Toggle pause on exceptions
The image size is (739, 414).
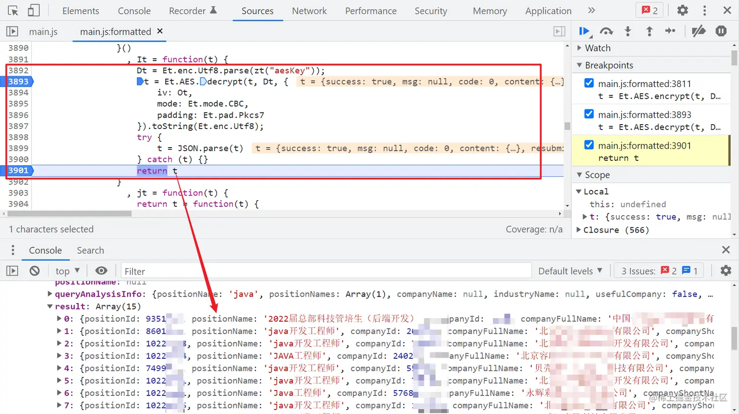tap(721, 31)
